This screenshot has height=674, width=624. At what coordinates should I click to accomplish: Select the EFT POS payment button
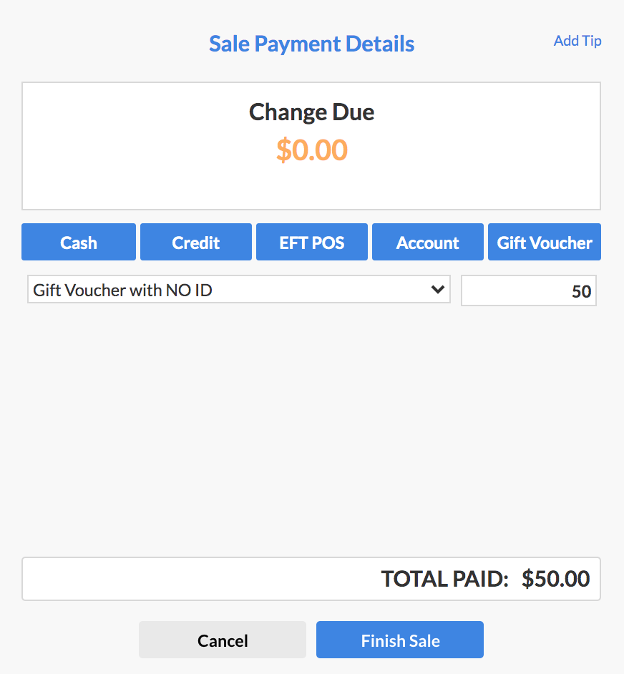pos(312,242)
